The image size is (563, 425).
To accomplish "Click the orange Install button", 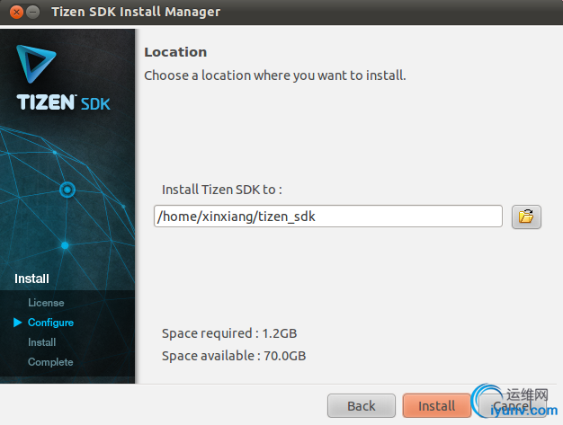I will (x=436, y=405).
